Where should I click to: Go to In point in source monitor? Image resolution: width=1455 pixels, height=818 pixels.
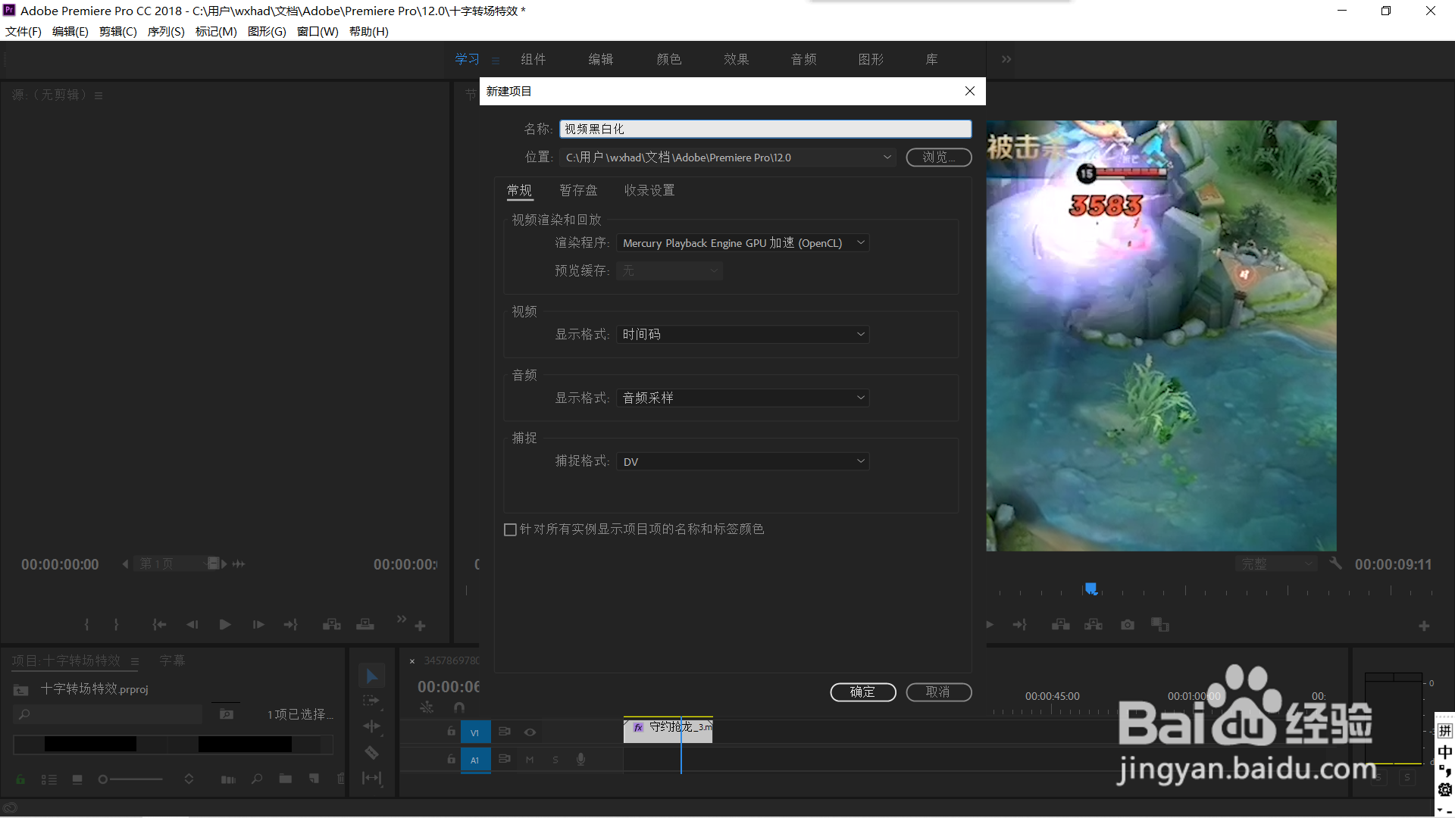pos(159,625)
